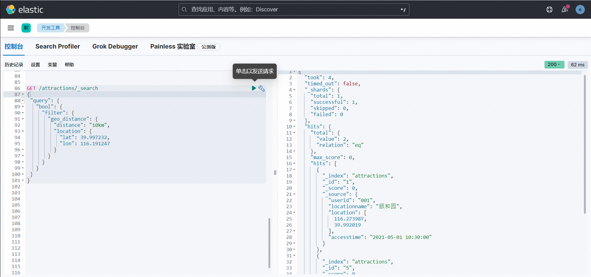Collapse "location" fold at response line 24

pyautogui.click(x=294, y=213)
